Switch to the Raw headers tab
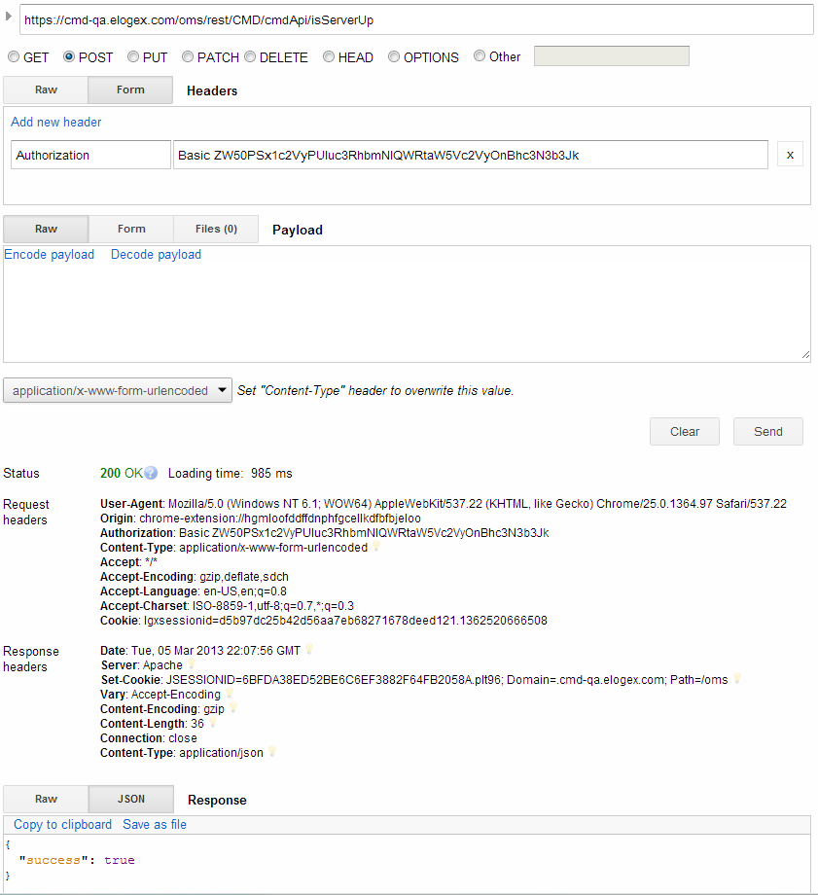Screen dimensions: 818x895 click(x=45, y=89)
